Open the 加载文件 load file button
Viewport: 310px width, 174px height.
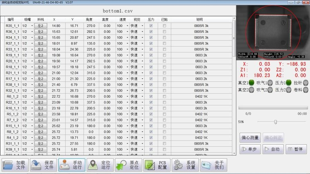[15, 165]
